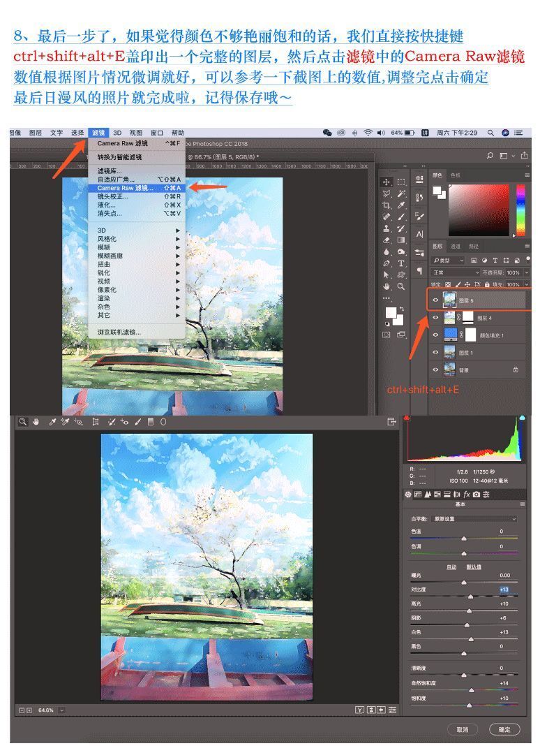Select the Gradient tool
Viewport: 540px width, 746px height.
point(402,240)
